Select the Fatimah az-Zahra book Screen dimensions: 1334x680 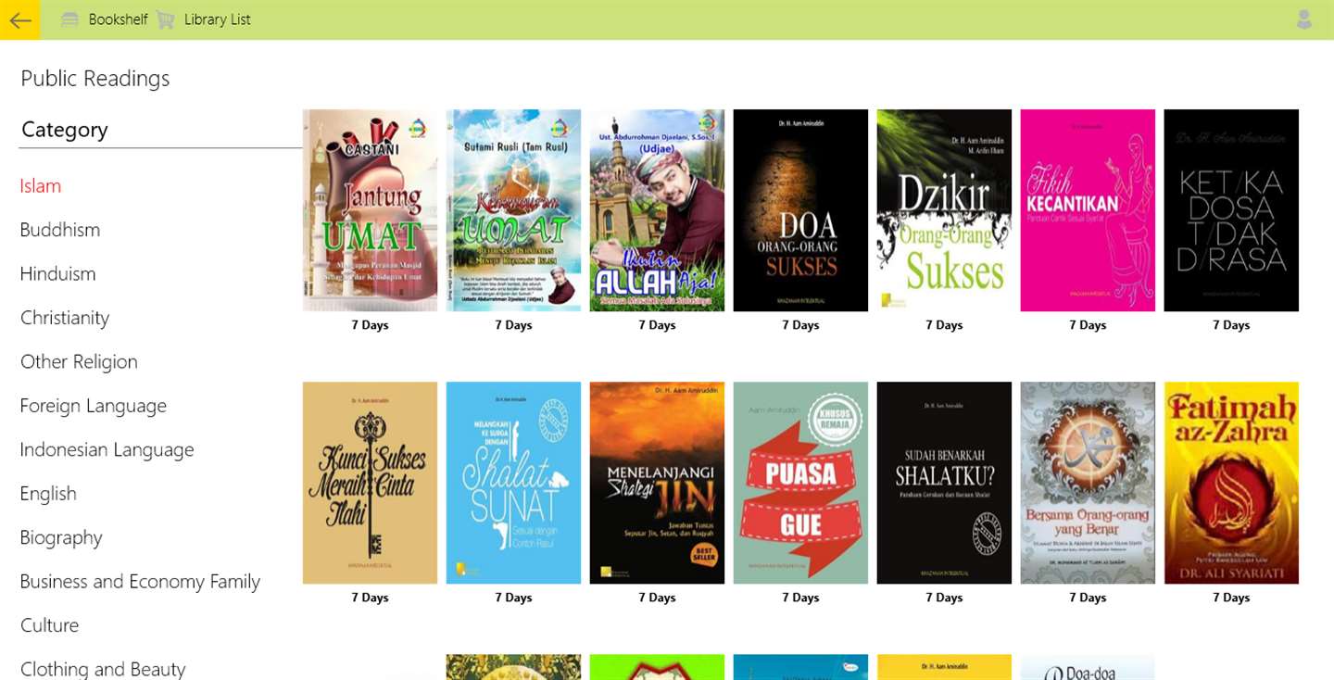coord(1231,483)
